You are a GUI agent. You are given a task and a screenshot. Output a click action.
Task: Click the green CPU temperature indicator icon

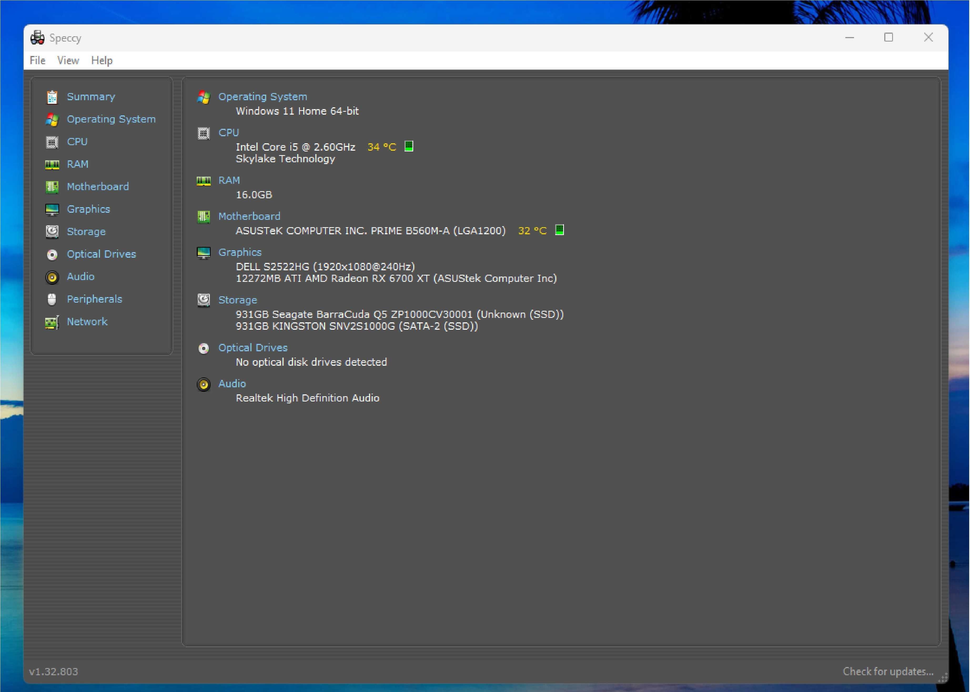pyautogui.click(x=409, y=146)
